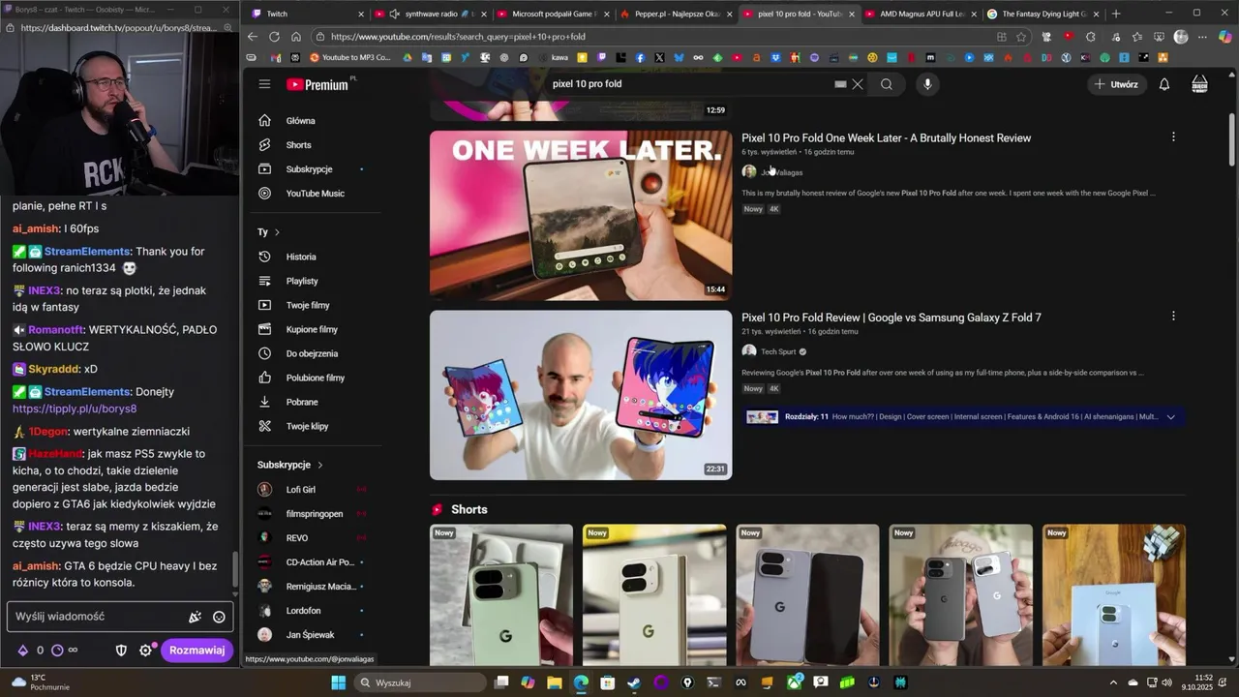Bookmark this page with the star icon

coord(1021,37)
